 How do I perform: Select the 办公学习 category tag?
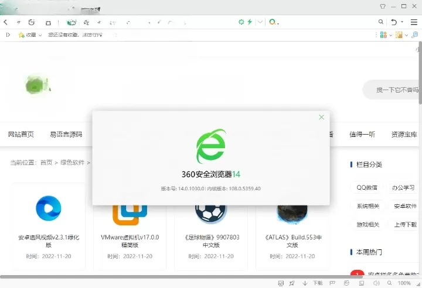(403, 187)
